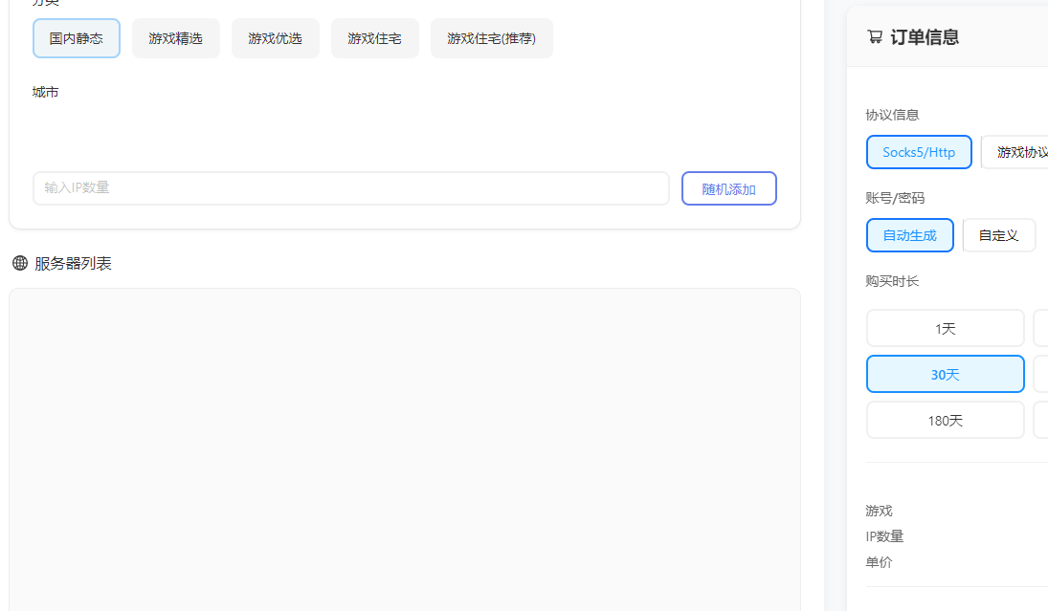
Task: Select the Socks5/Http protocol option
Action: tap(919, 152)
